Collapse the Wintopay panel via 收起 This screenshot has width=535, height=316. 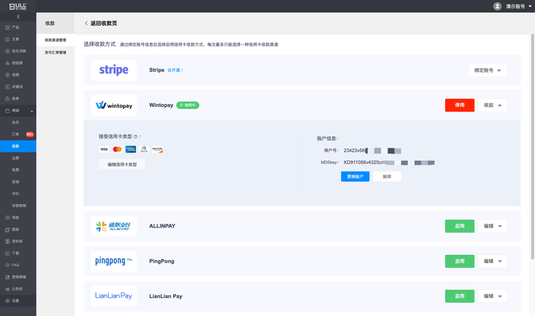(x=492, y=105)
